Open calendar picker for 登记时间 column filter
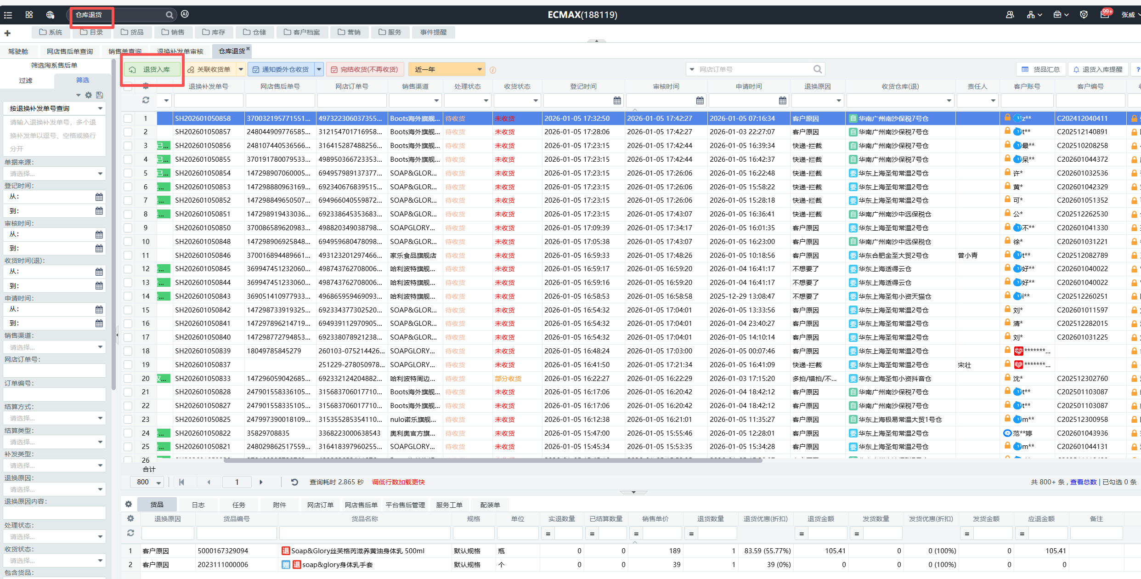1141x579 pixels. click(617, 100)
